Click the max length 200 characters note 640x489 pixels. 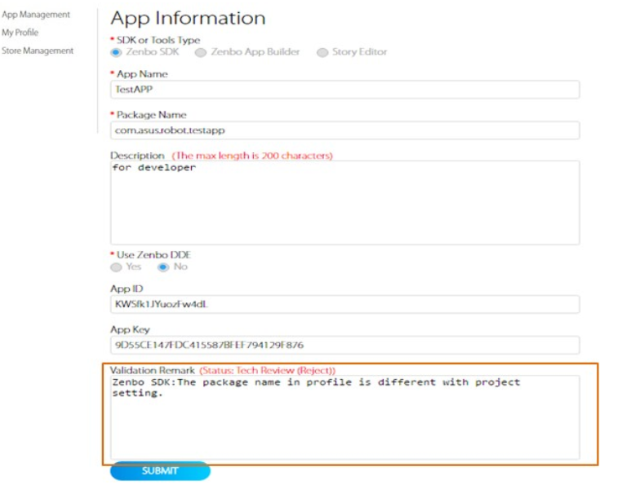(252, 156)
